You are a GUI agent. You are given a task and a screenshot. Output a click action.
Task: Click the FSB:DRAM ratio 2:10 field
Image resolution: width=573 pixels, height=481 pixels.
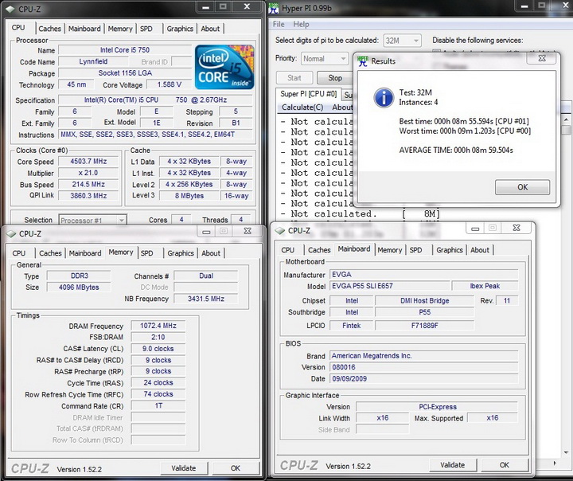(158, 337)
